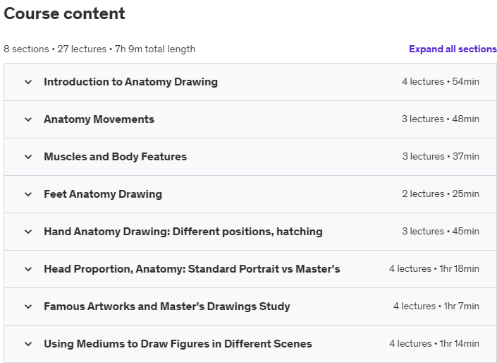Select Head Proportion, Anatomy: Standard Portrait title
Screen dimensions: 497x363
[x=192, y=269]
